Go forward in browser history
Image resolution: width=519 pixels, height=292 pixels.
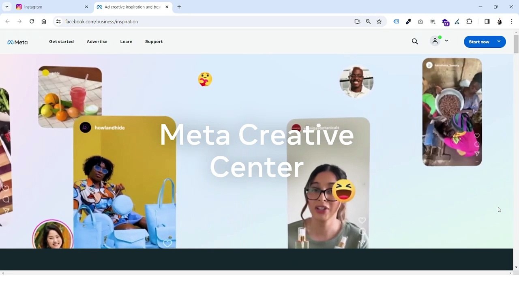(19, 21)
